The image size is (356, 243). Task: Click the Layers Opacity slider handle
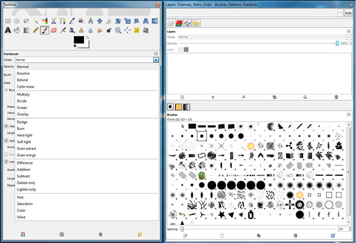pyautogui.click(x=337, y=43)
